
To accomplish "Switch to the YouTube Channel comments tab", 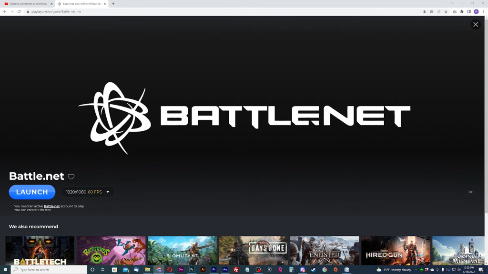I will (28, 4).
